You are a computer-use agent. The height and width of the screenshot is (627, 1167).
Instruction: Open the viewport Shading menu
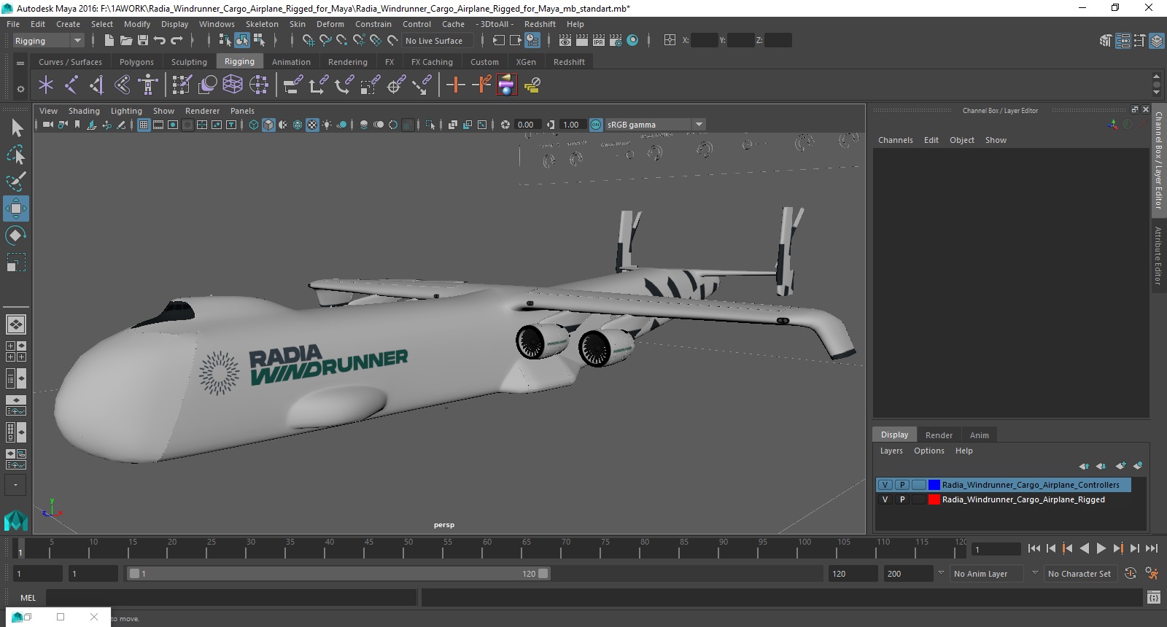(x=84, y=111)
